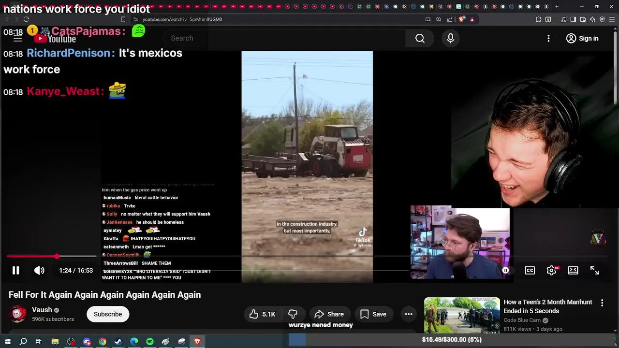619x348 pixels.
Task: Search with your voice microphone
Action: point(451,38)
